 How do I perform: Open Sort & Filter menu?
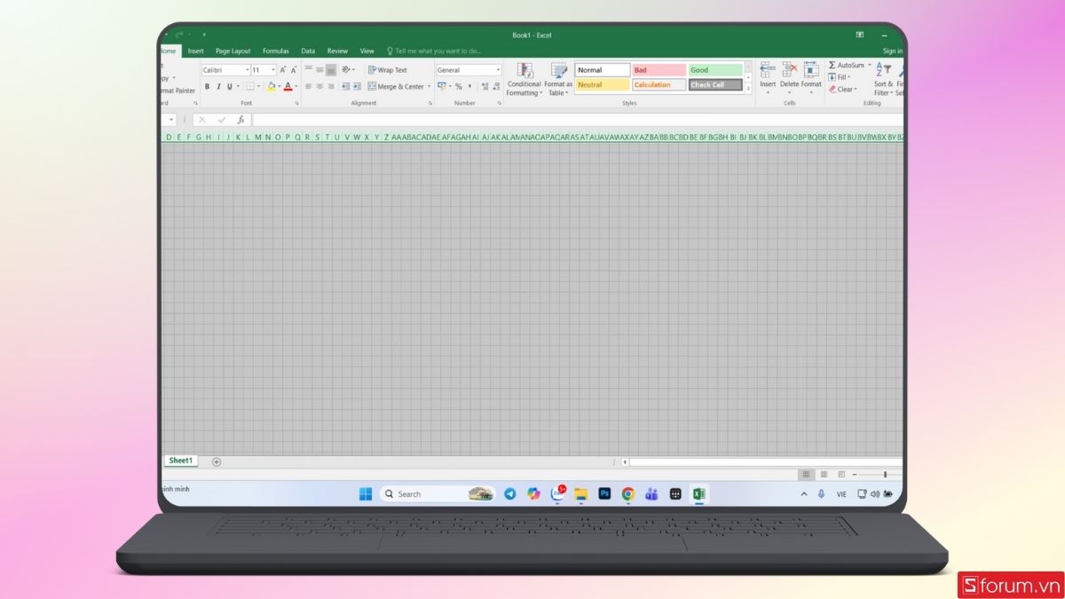884,80
